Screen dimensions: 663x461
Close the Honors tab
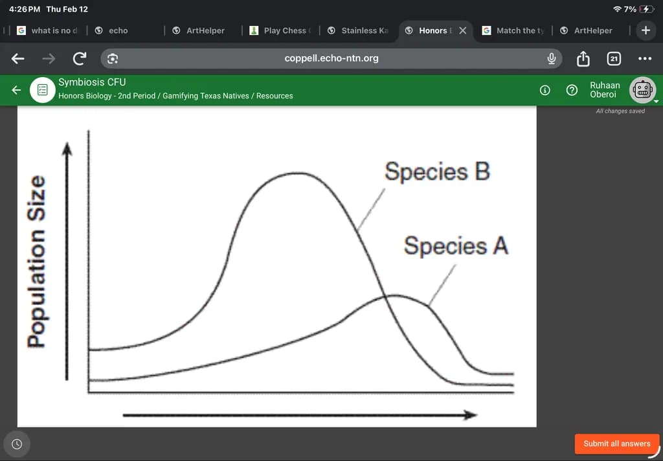click(x=463, y=30)
